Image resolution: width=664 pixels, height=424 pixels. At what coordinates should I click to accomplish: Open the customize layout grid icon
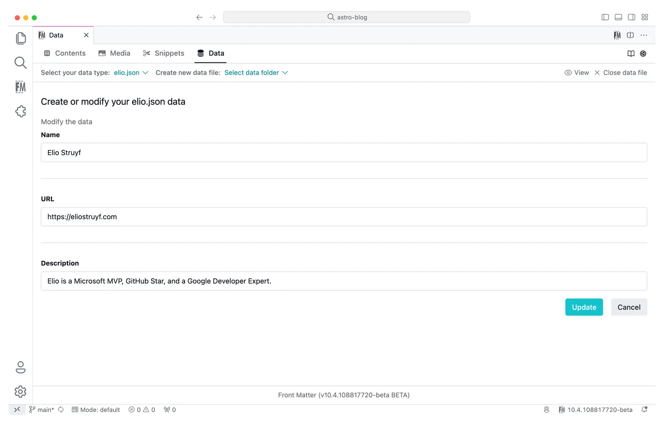pos(645,17)
